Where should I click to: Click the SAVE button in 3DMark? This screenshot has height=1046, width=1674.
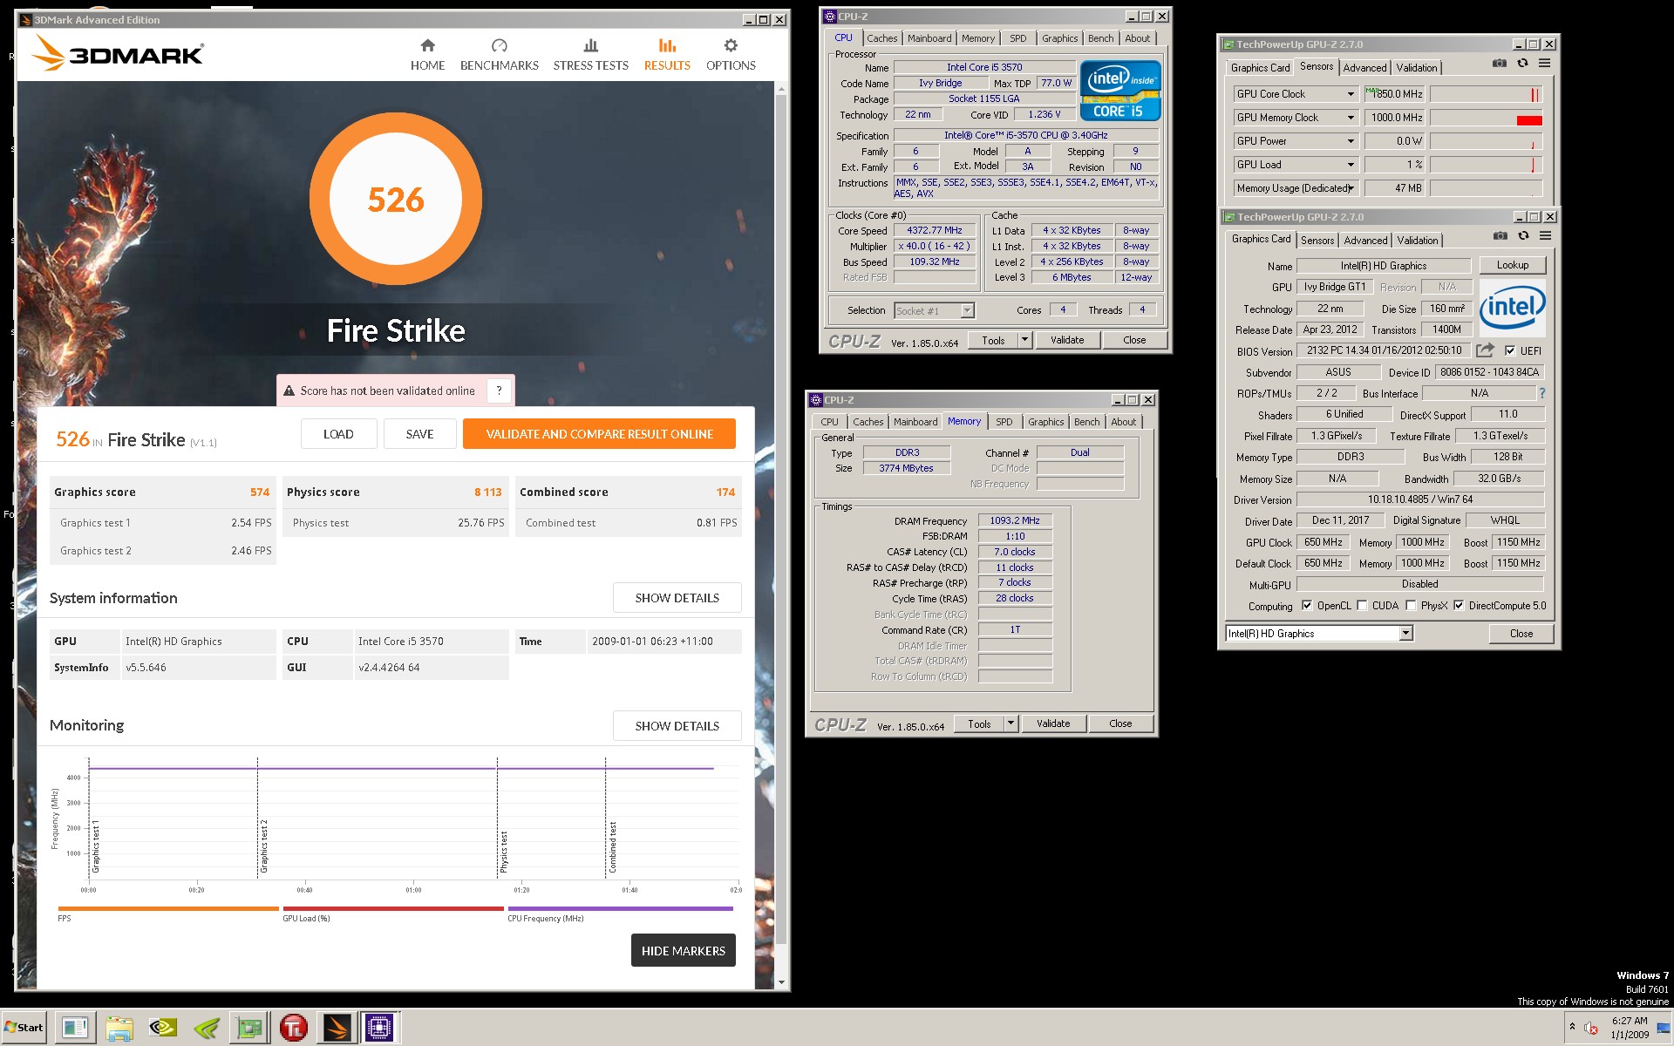tap(419, 434)
